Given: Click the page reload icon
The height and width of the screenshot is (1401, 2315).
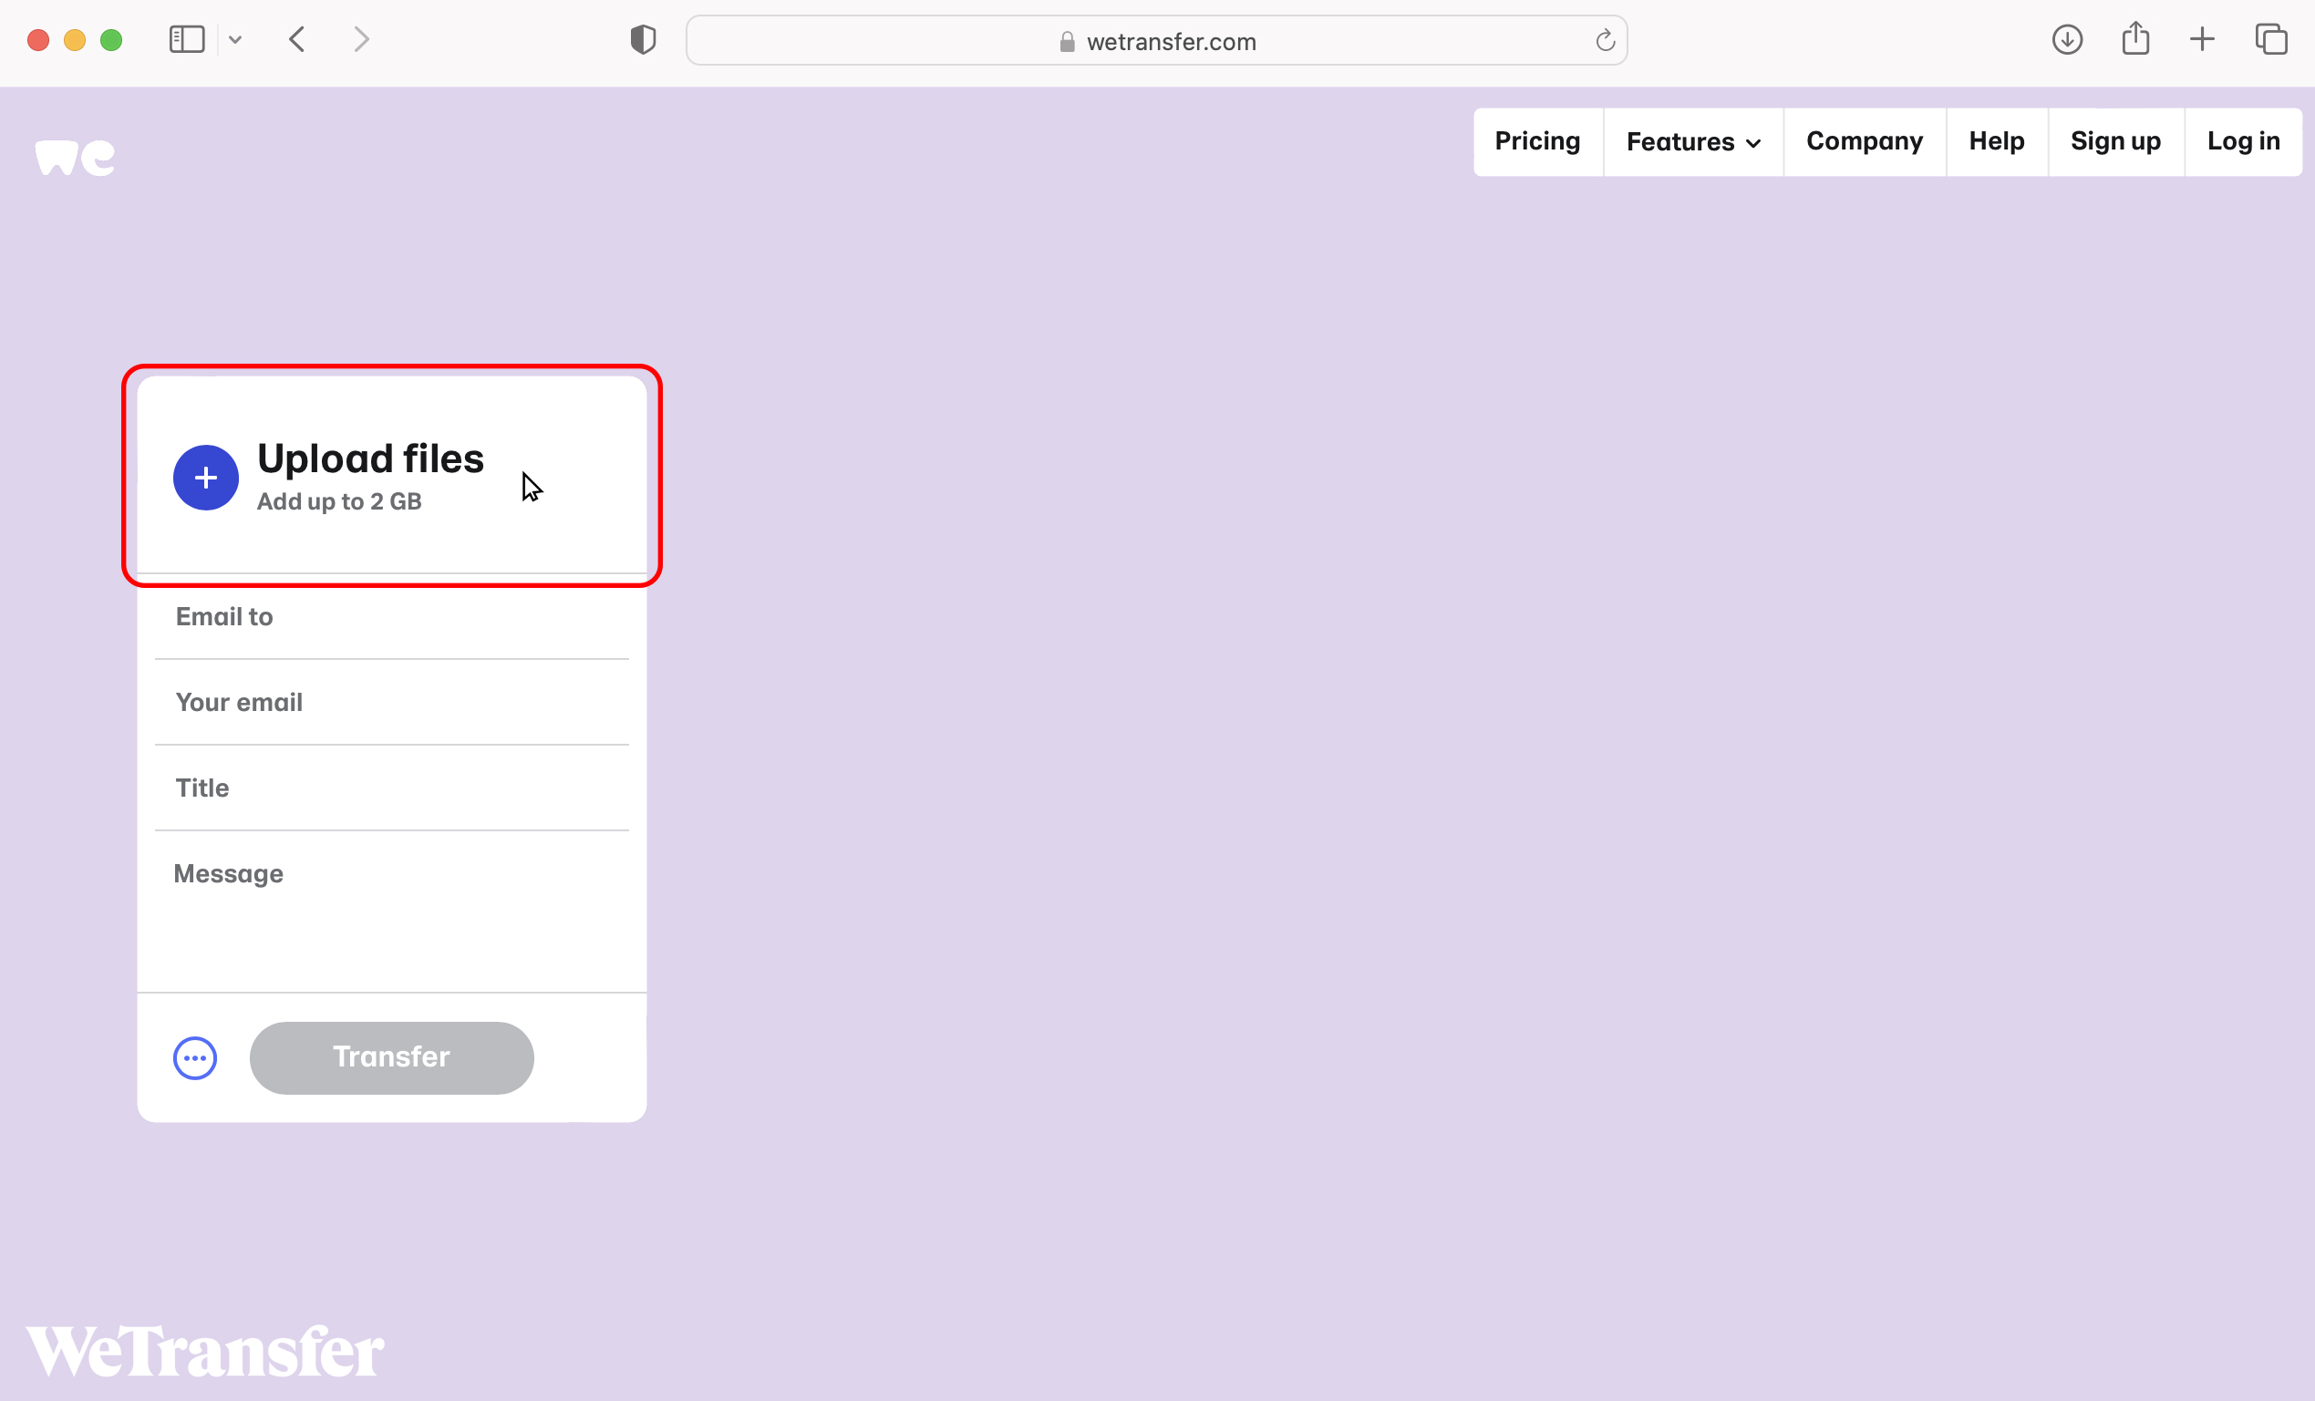Looking at the screenshot, I should [1604, 41].
